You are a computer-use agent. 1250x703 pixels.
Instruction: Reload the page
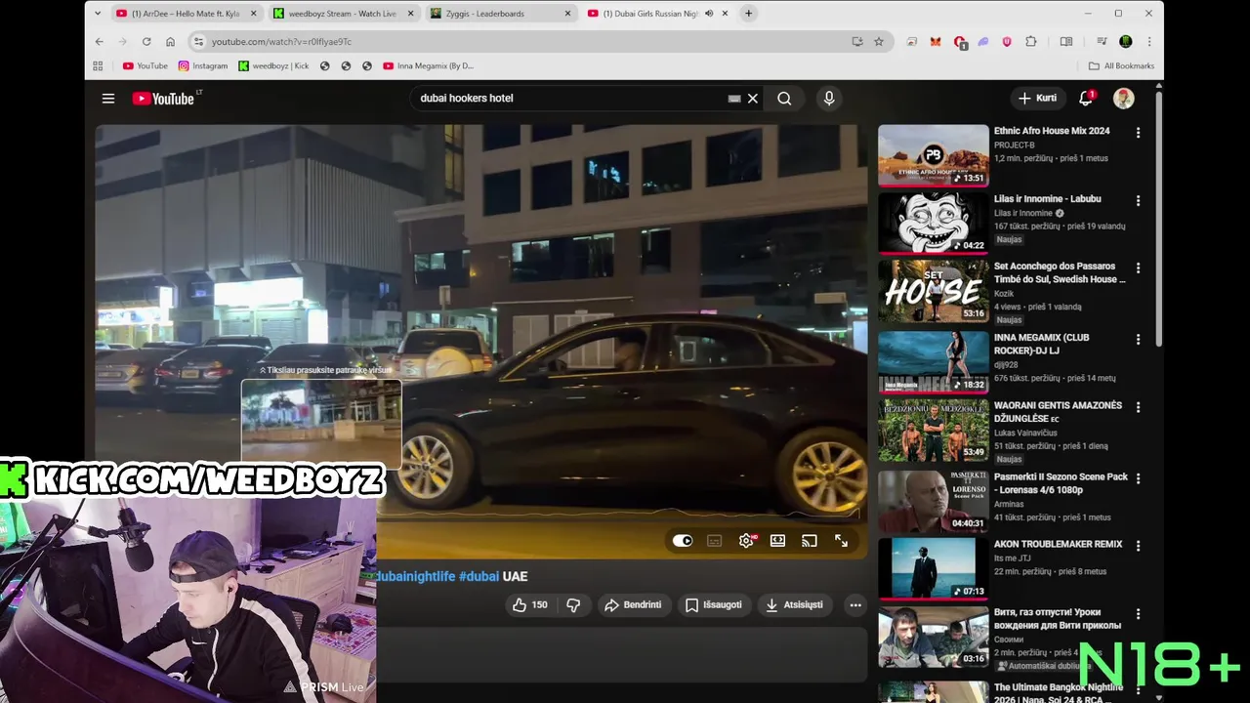click(x=146, y=42)
